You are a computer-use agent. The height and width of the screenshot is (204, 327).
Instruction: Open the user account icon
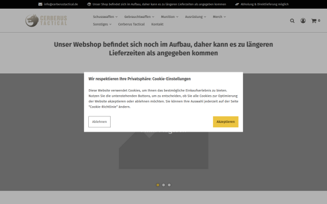[303, 21]
